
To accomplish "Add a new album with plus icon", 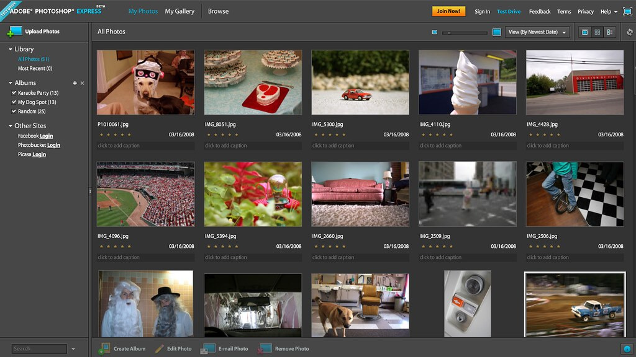I will [75, 83].
